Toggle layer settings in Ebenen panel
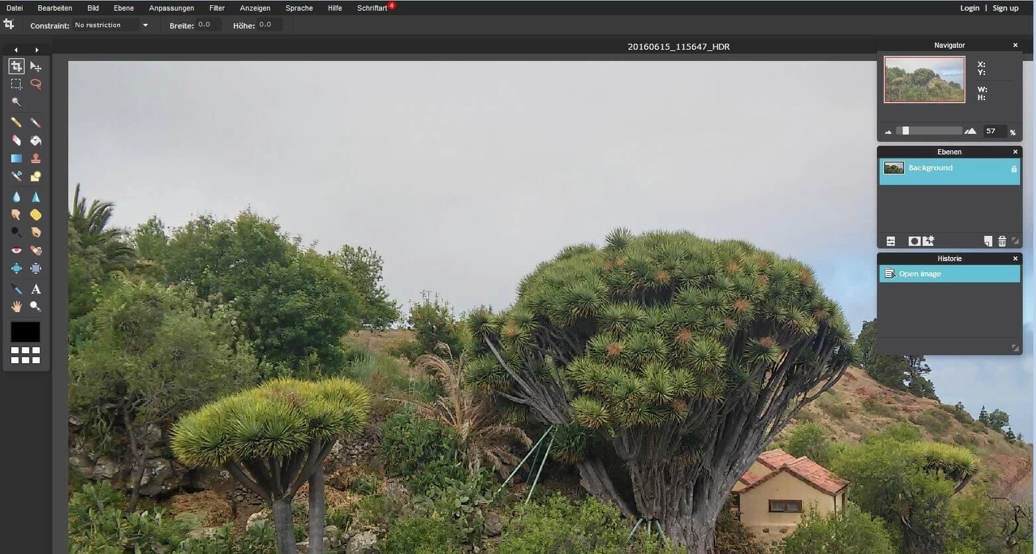Viewport: 1036px width, 554px height. pos(891,241)
